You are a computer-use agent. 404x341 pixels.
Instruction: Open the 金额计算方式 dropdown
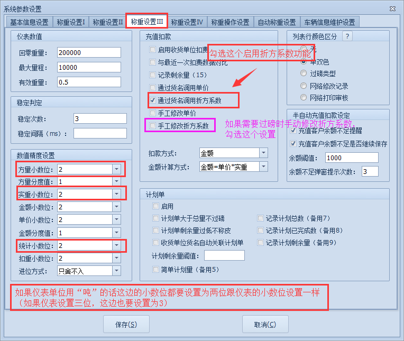tap(263, 167)
